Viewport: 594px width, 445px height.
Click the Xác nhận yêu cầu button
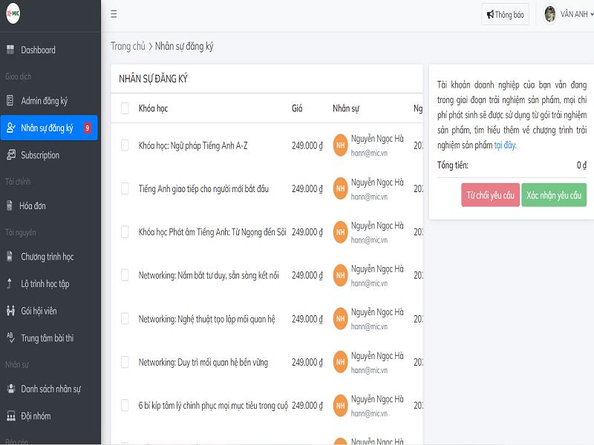(553, 195)
